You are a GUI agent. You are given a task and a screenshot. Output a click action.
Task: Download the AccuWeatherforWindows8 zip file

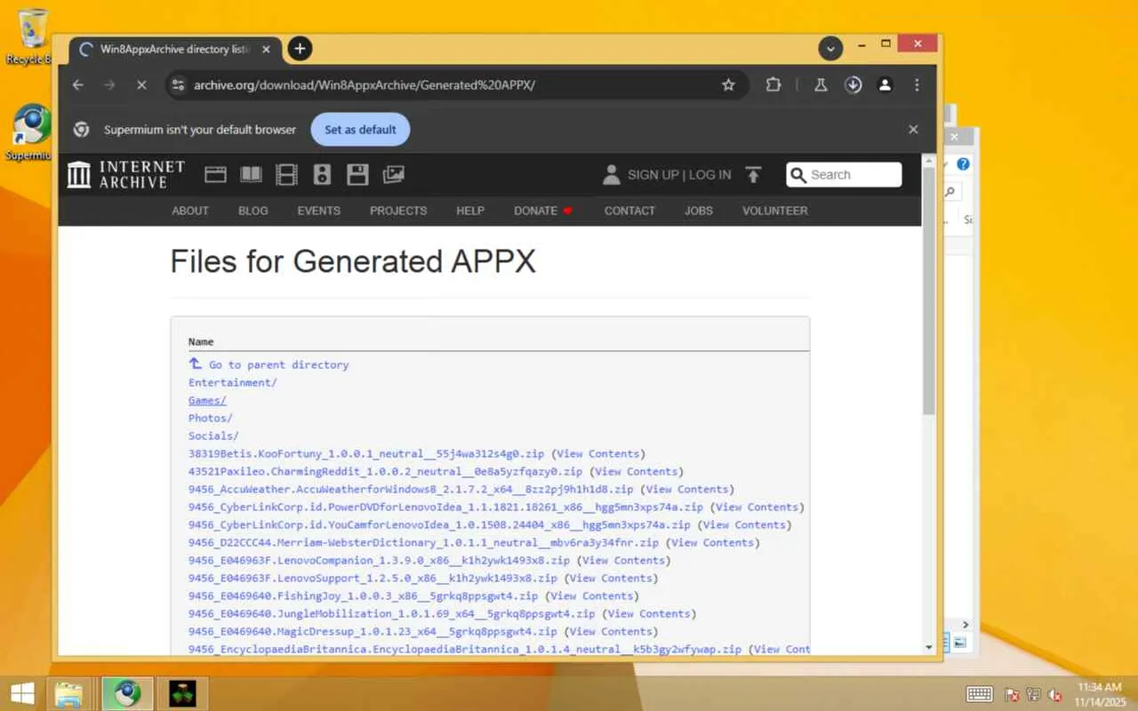coord(411,489)
